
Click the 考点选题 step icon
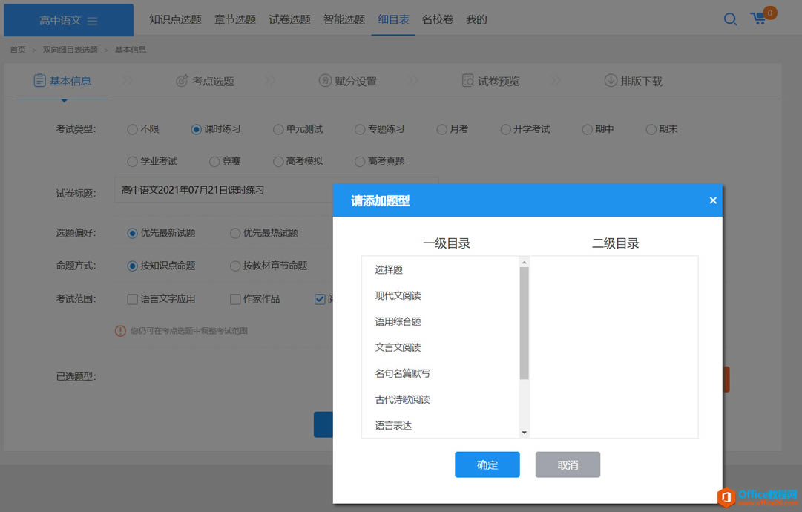click(182, 81)
